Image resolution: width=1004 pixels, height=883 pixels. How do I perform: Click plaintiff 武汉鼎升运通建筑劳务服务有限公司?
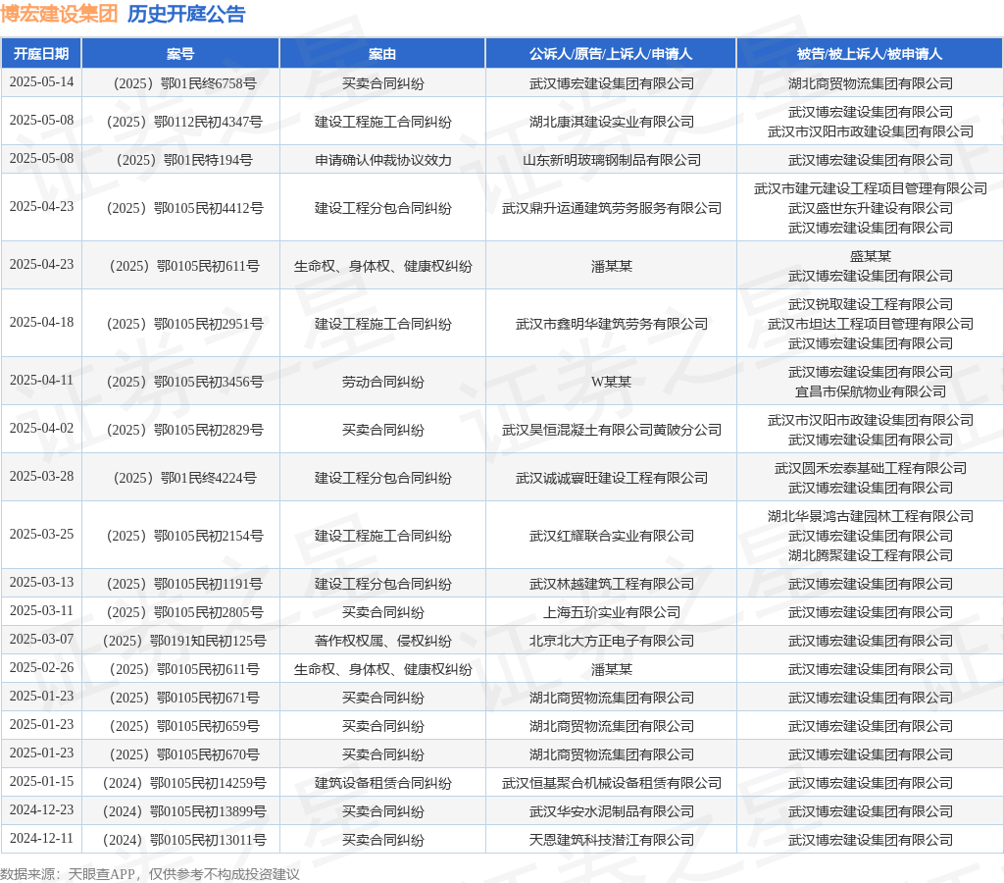click(x=612, y=208)
